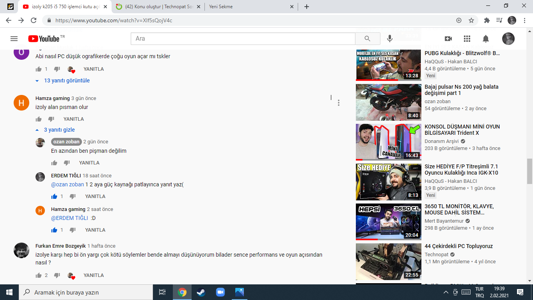Open the taskbar clock showing 19:39
533x300 pixels.
(499, 292)
